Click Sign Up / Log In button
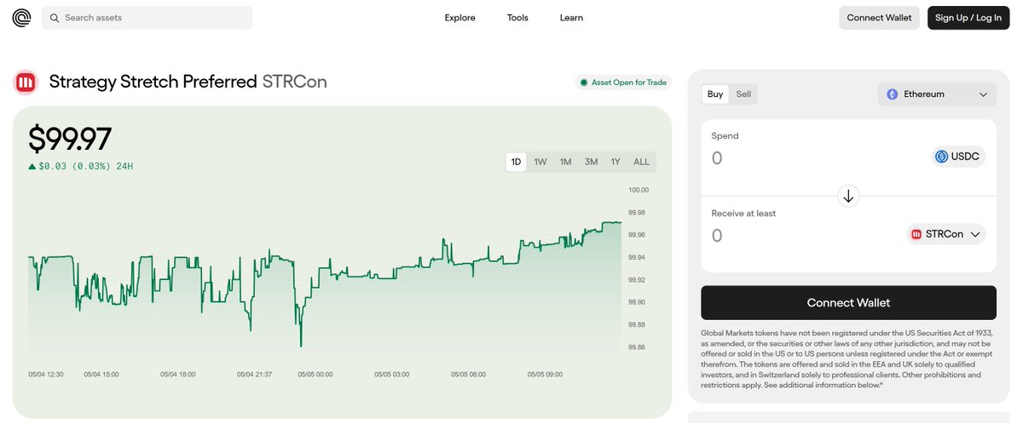 (x=968, y=18)
